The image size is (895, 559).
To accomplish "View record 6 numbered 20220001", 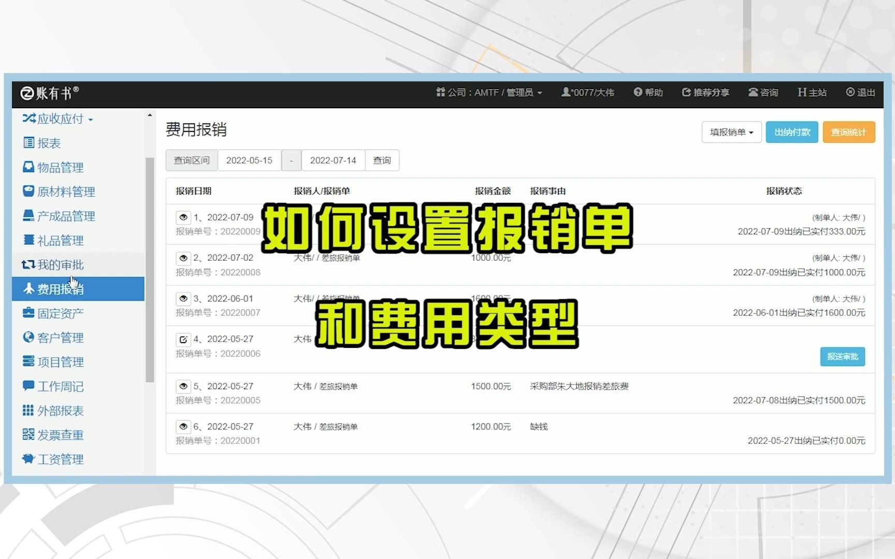I will (x=183, y=426).
